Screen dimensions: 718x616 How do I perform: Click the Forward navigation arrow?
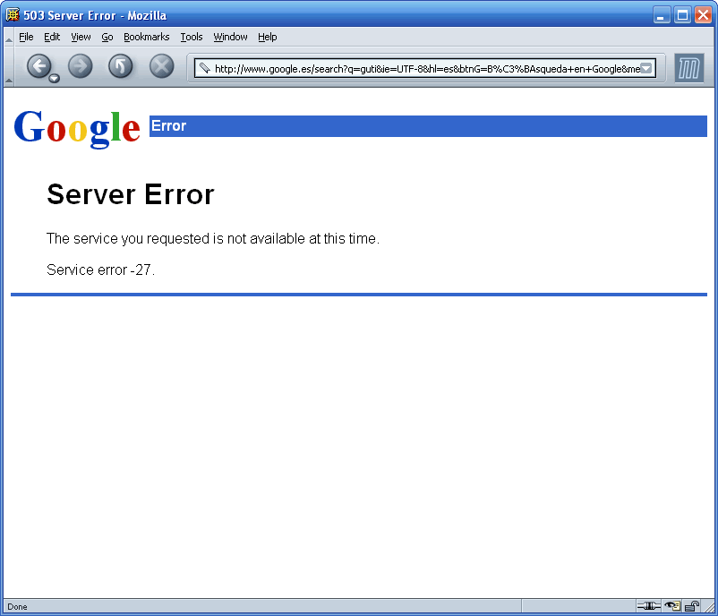click(81, 65)
